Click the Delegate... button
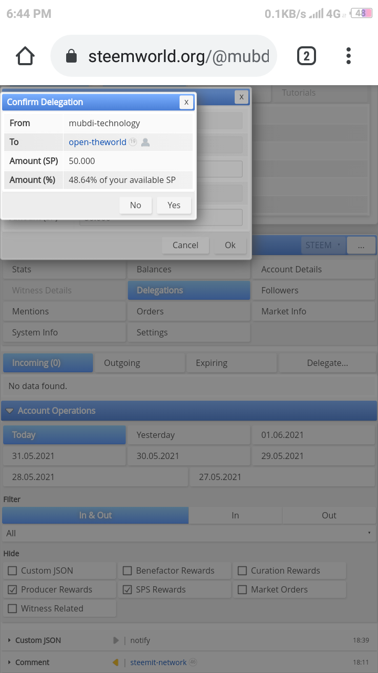The width and height of the screenshot is (378, 673). pos(328,363)
